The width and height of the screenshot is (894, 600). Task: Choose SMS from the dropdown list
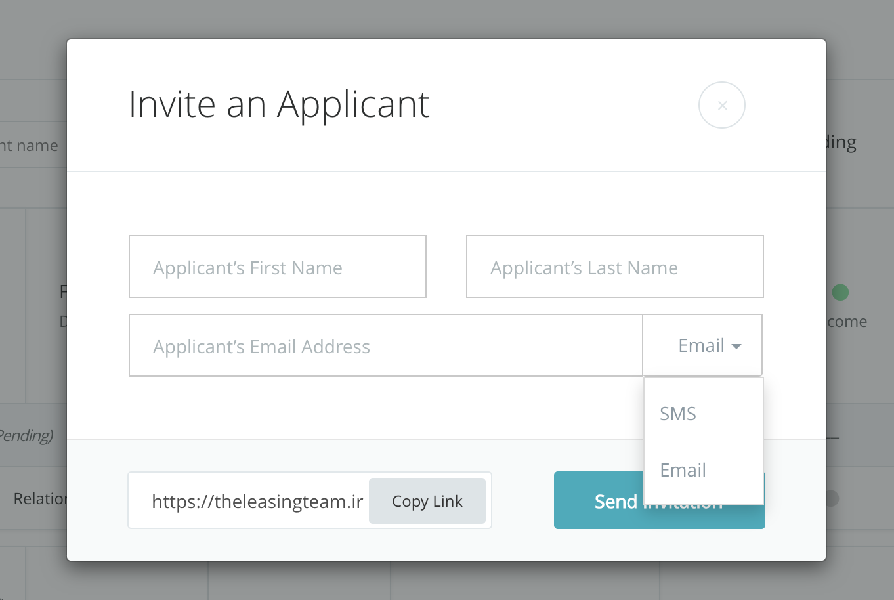click(678, 414)
